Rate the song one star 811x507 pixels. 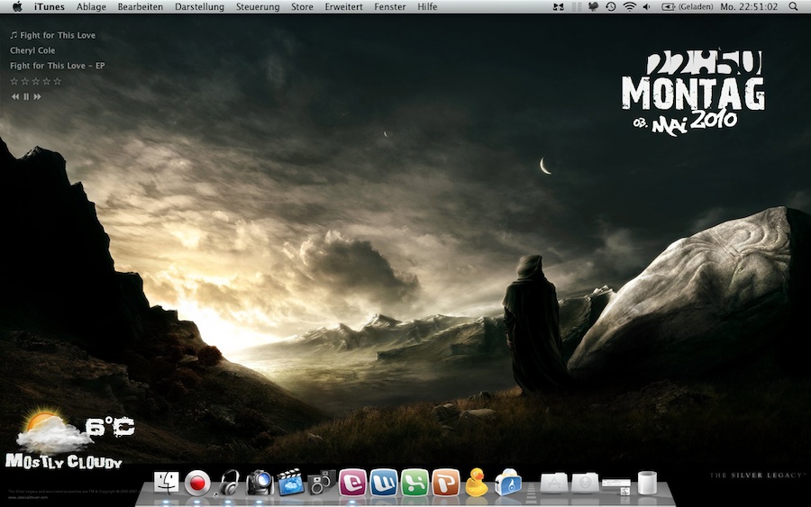(14, 81)
